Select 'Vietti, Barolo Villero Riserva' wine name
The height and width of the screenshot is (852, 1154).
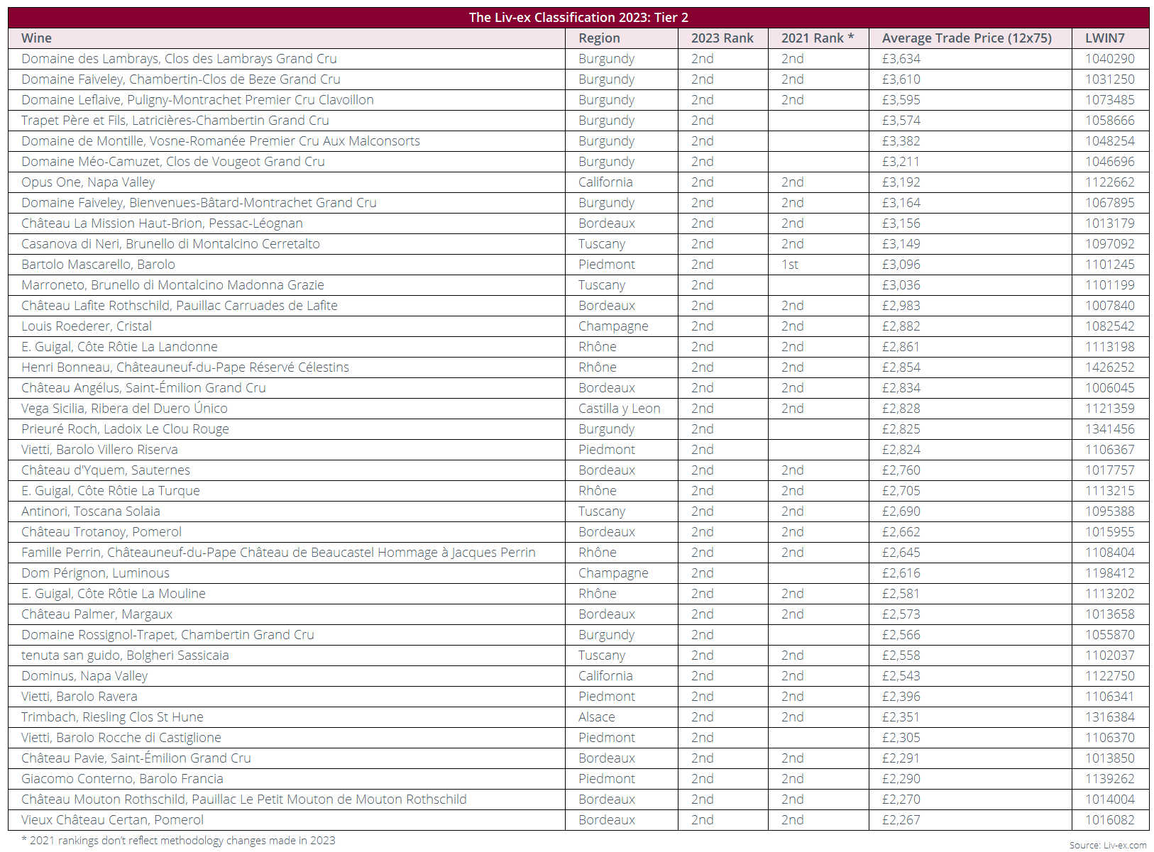coord(99,450)
